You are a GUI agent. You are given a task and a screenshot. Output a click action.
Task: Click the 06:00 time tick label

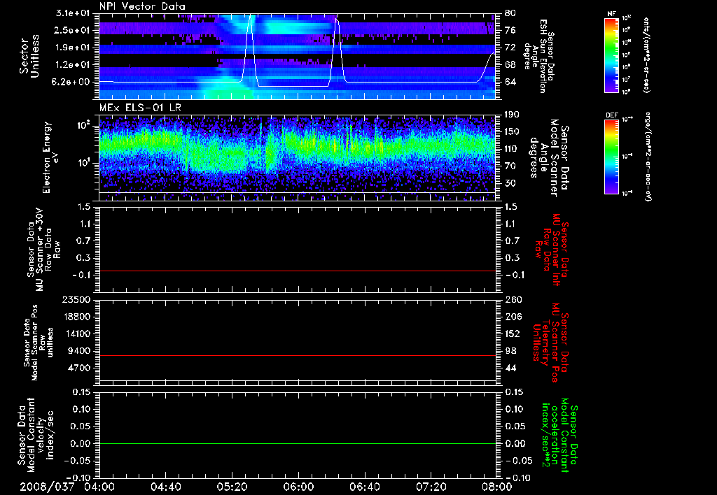298,487
